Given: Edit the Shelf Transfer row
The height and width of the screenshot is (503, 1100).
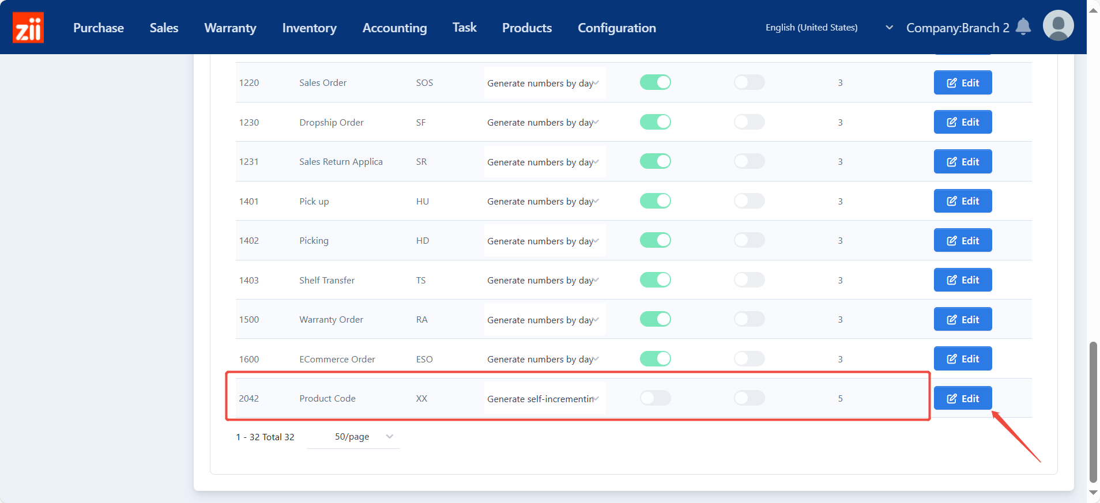Looking at the screenshot, I should (963, 280).
